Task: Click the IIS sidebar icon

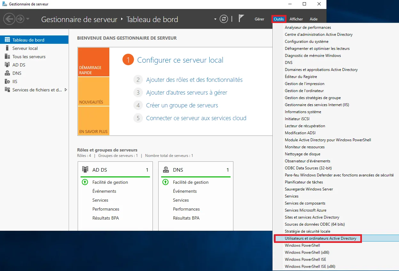Action: coord(7,81)
